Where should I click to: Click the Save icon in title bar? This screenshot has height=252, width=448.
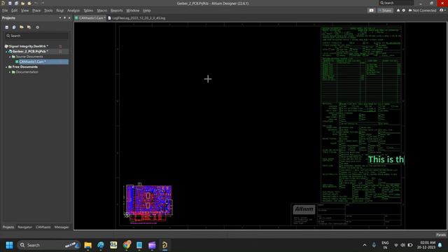(x=10, y=3)
